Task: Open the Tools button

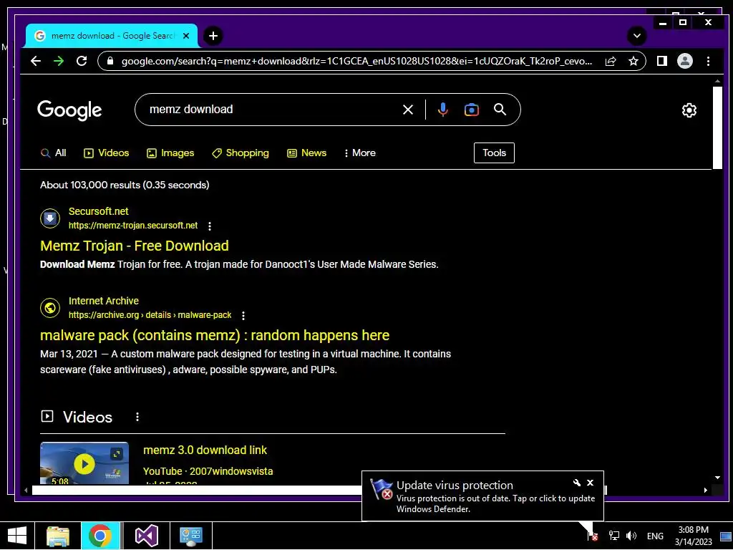Action: pyautogui.click(x=494, y=153)
